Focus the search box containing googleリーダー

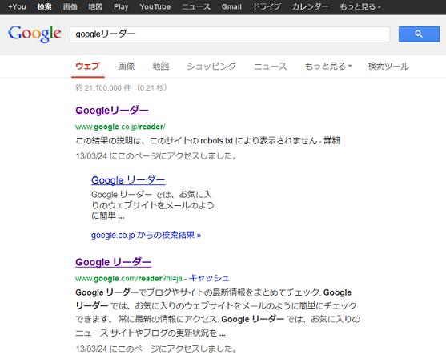tap(230, 34)
